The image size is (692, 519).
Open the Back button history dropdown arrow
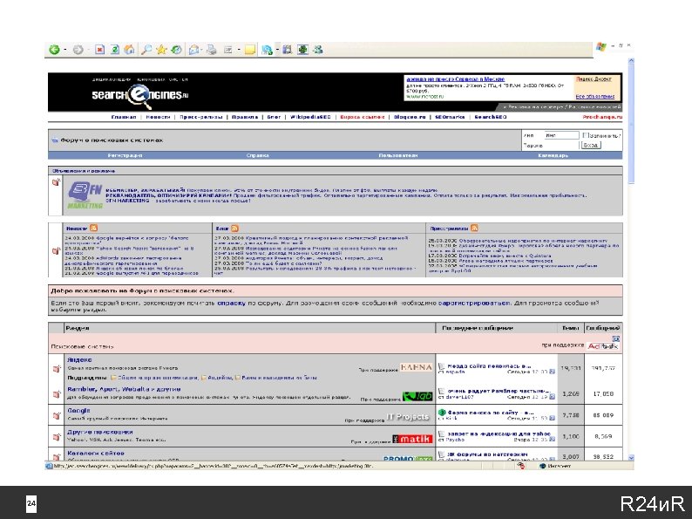pyautogui.click(x=65, y=50)
